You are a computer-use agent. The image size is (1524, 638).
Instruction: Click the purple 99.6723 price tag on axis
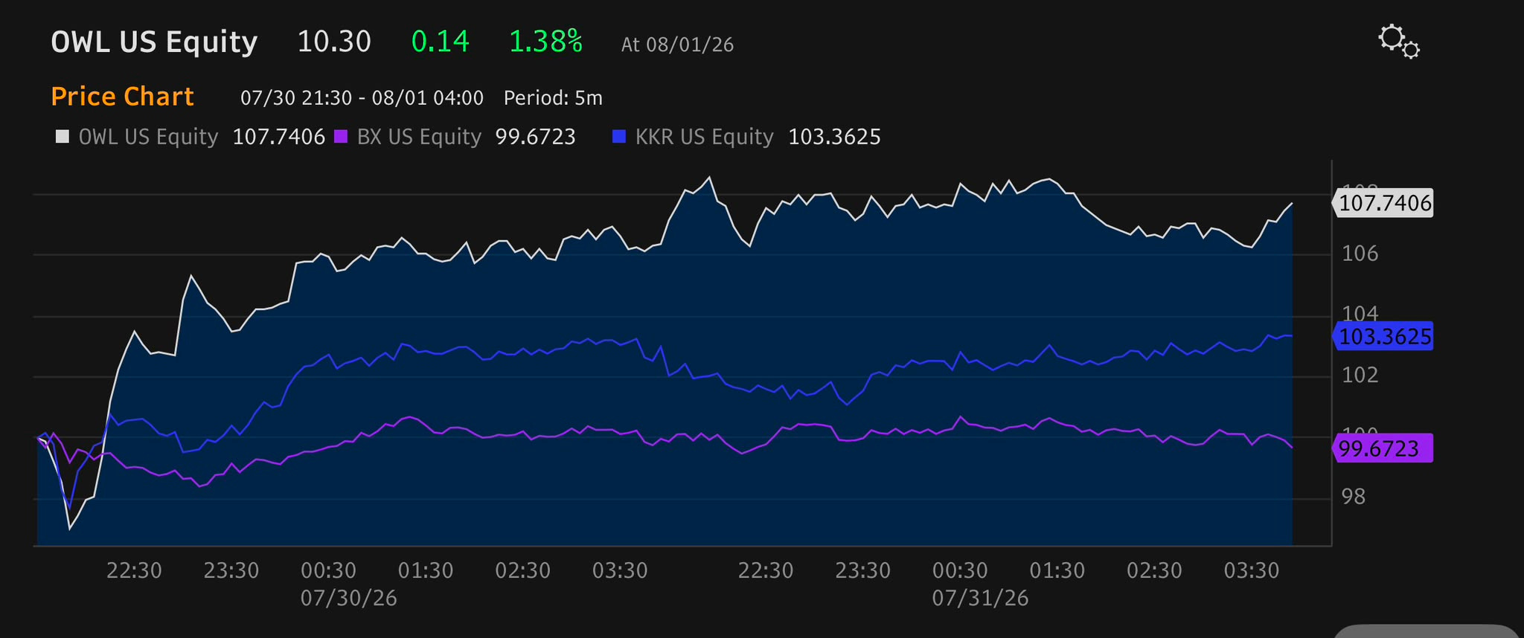pos(1383,448)
